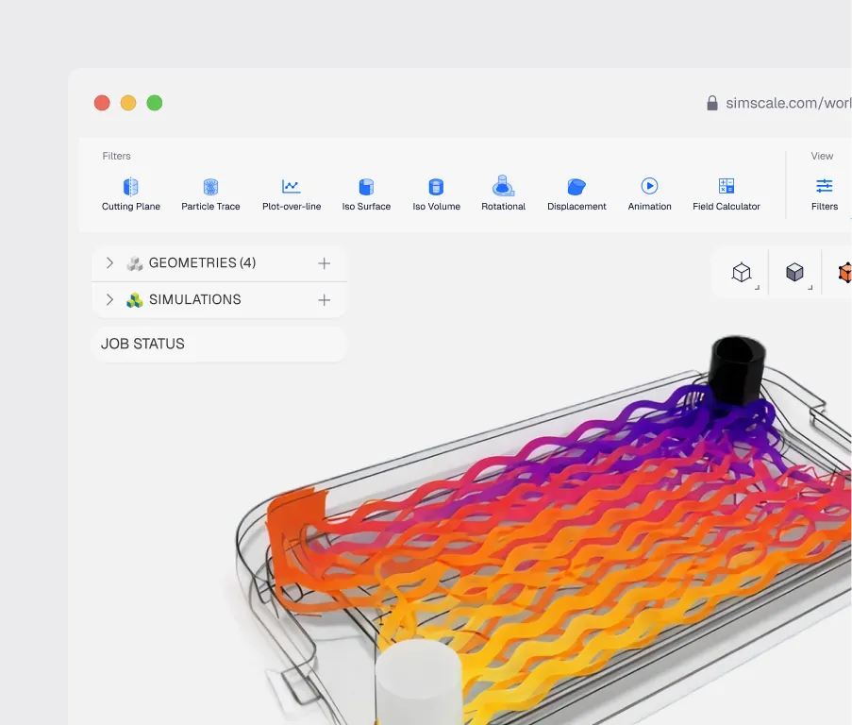Select the SIMULATIONS label

coord(194,299)
